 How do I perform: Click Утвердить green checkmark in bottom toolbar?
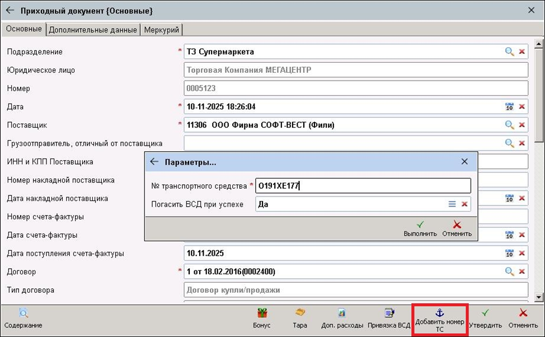485,318
